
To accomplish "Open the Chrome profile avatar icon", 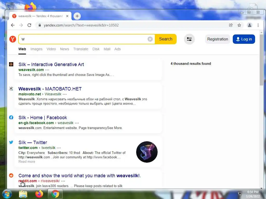I will 250,25.
